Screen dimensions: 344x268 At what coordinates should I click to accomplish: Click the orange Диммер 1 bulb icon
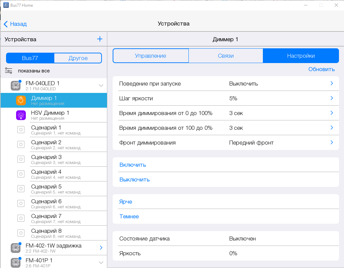(x=21, y=100)
